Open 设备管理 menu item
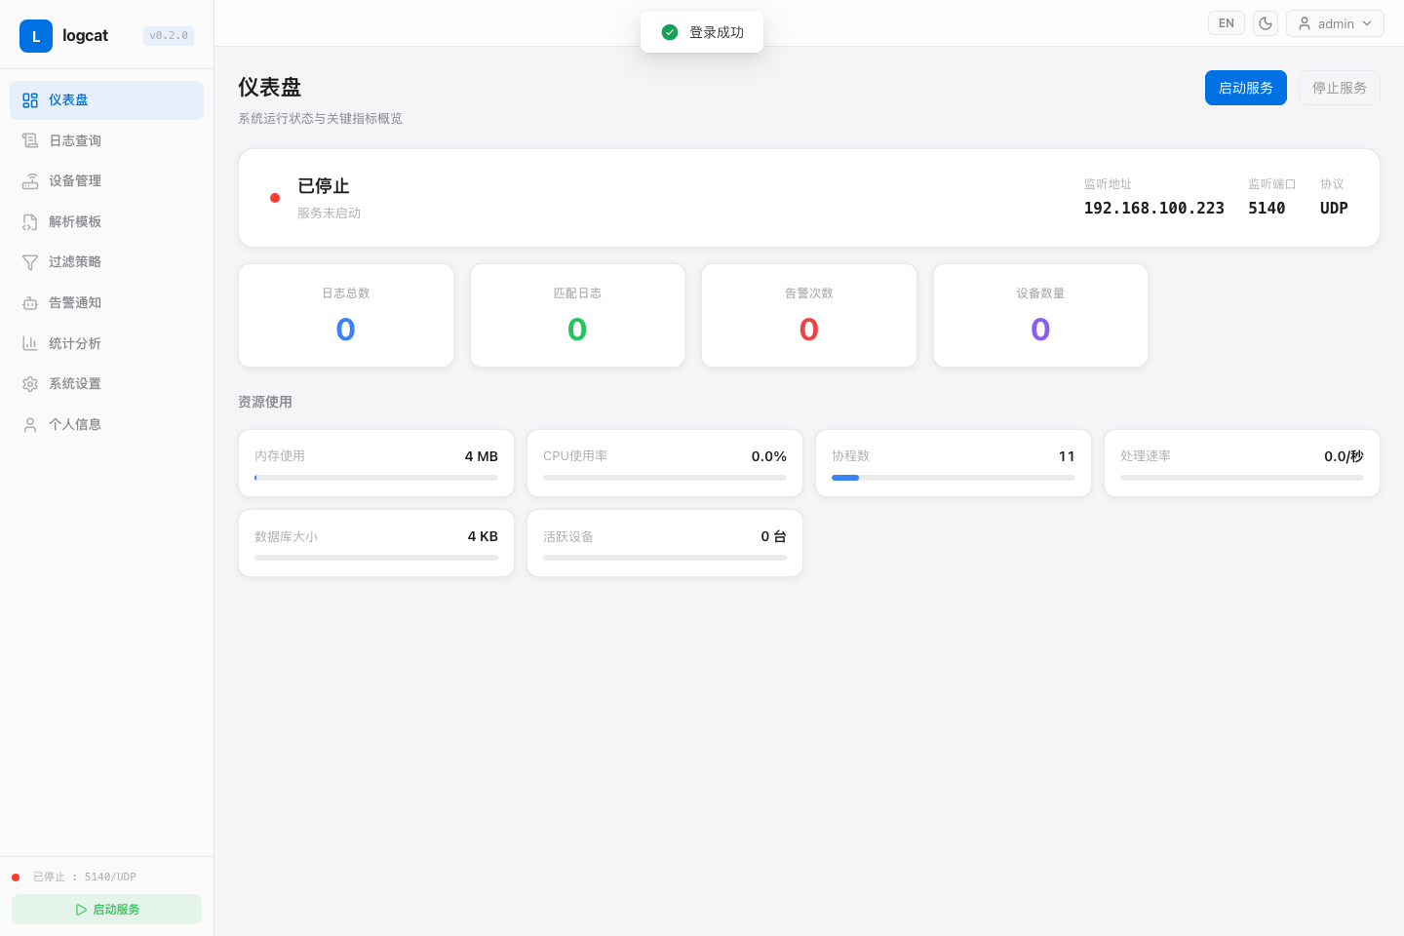The height and width of the screenshot is (936, 1404). [x=106, y=181]
